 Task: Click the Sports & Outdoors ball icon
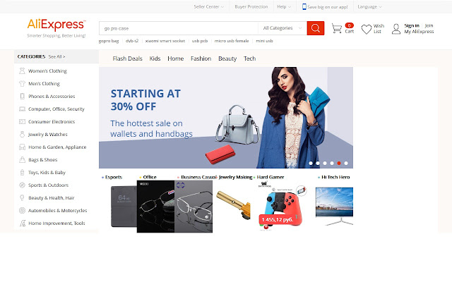coord(22,185)
